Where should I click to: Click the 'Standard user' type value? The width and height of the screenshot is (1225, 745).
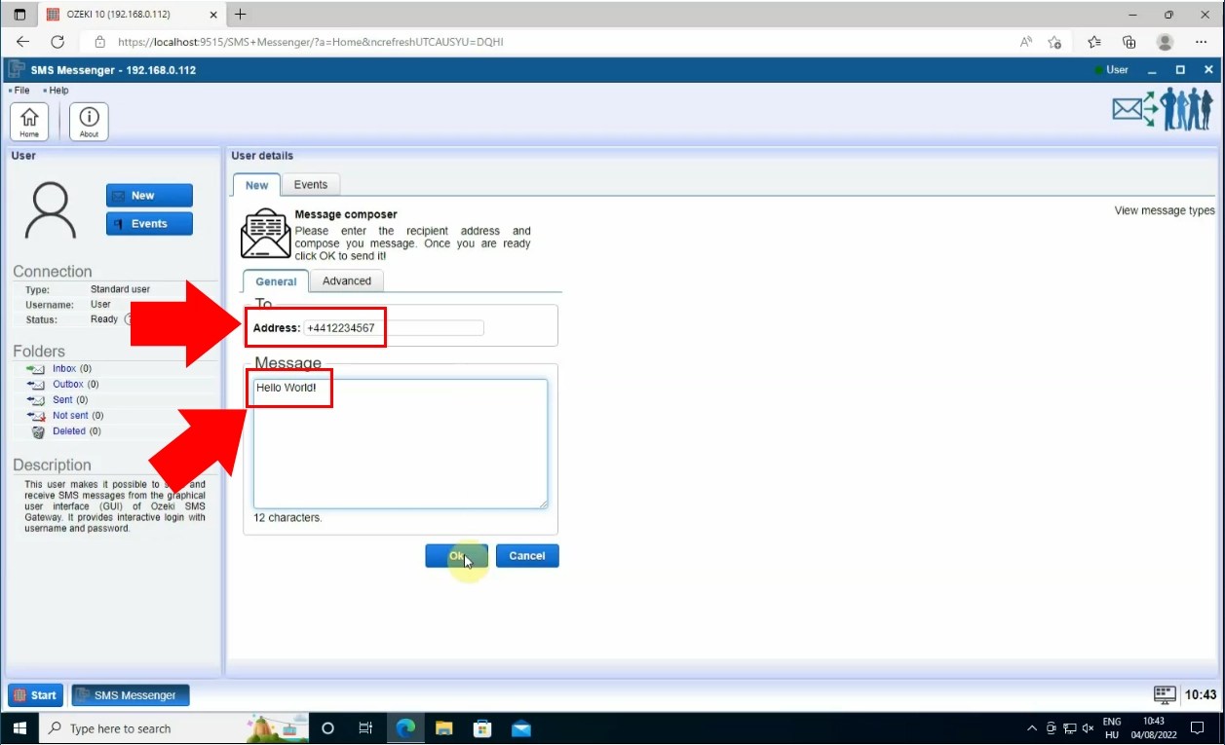[x=120, y=289]
